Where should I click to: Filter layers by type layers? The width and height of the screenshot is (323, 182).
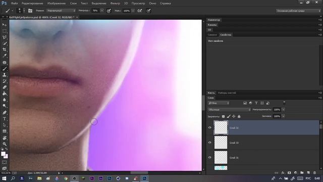tap(256, 103)
